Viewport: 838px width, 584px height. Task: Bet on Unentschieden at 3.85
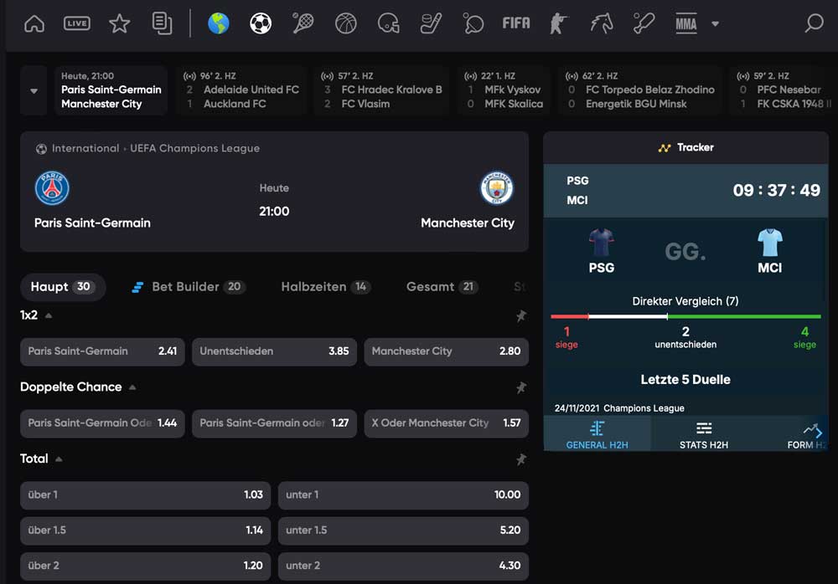click(x=274, y=351)
